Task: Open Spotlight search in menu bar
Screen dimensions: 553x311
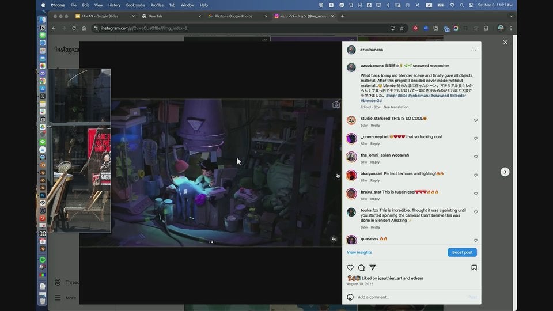Action: [x=461, y=5]
